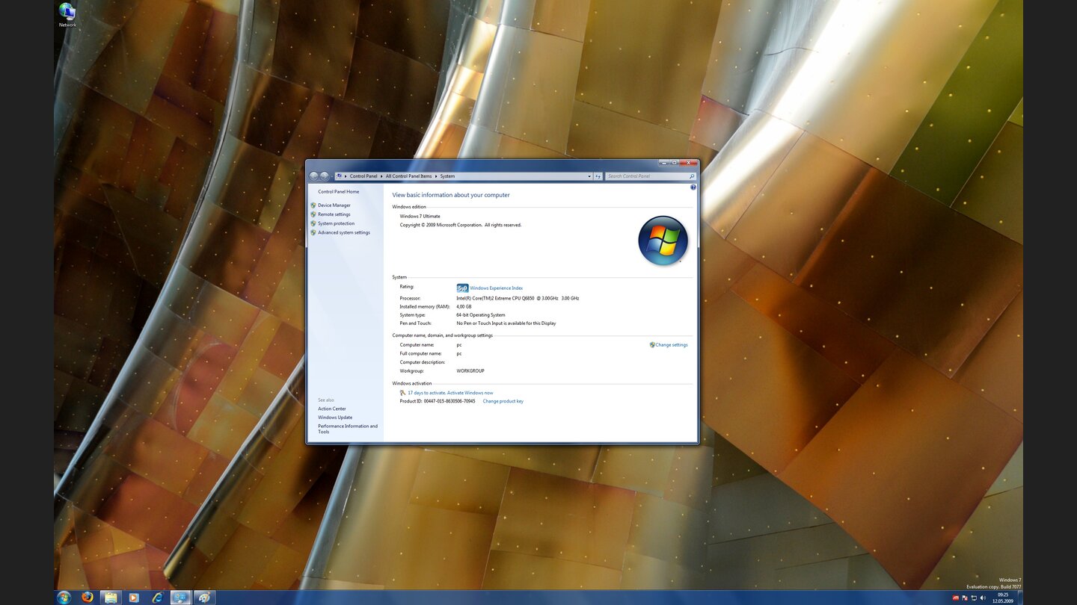Click the computer icon in the address bar

340,176
